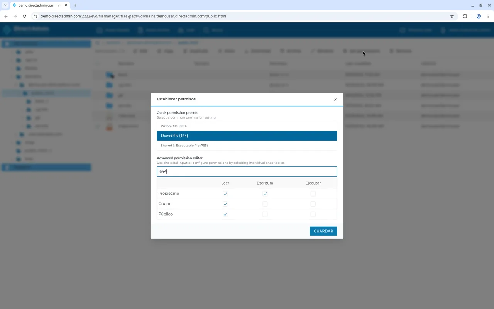Click the GUARDAR button

(323, 231)
